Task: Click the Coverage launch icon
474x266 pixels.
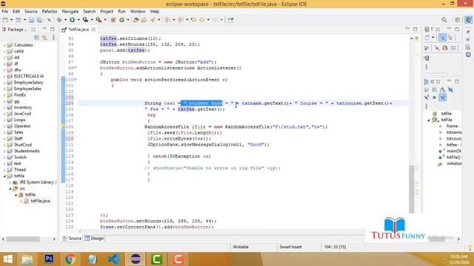Action: (86, 20)
